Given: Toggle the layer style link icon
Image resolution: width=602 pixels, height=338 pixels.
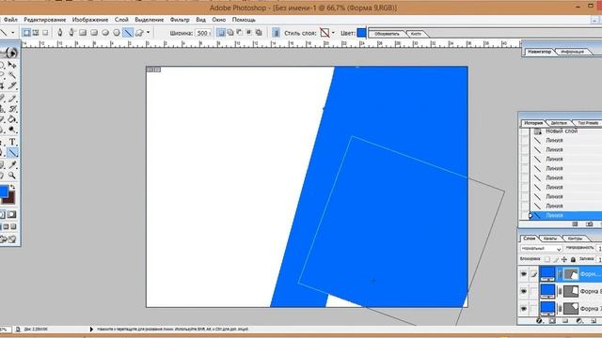Looking at the screenshot, I should [x=276, y=33].
